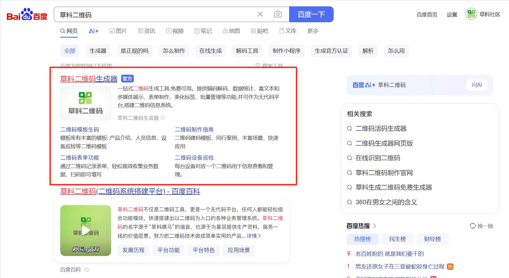The height and width of the screenshot is (278, 509).
Task: Open hot item 老百姓盼的 就是我们要干的
Action: click(389, 254)
